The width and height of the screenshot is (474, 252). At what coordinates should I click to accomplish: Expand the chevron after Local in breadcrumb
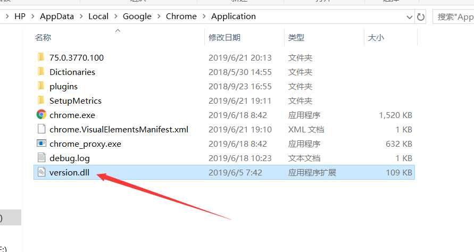(x=116, y=16)
